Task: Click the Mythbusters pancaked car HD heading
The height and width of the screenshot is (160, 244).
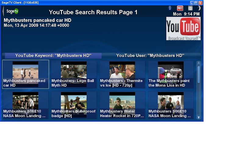Action: (38, 20)
